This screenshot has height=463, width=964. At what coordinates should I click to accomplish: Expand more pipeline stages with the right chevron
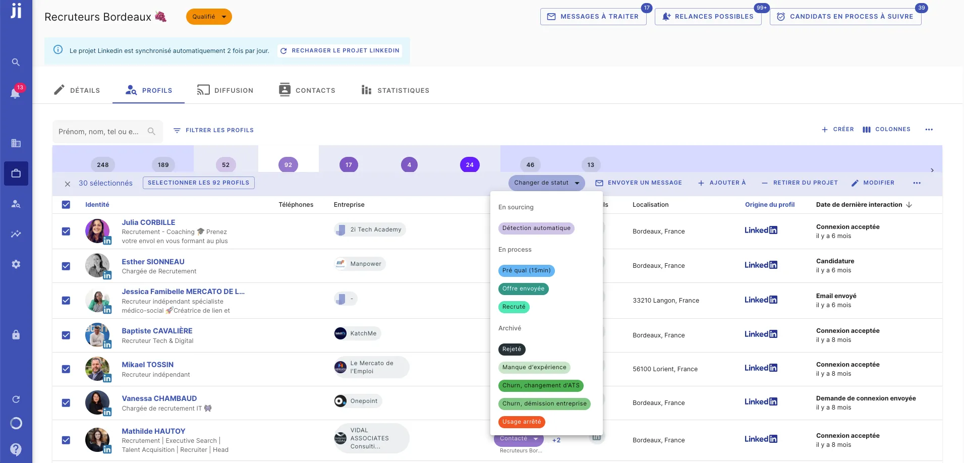coord(932,170)
